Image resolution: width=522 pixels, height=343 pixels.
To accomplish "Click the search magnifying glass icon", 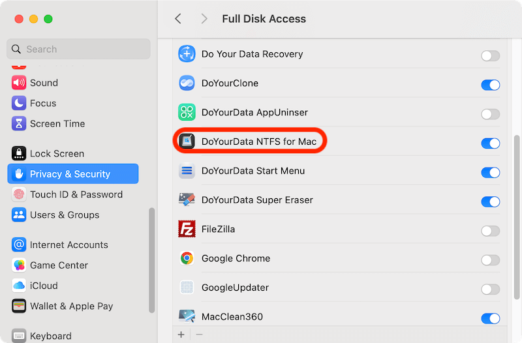I will click(x=16, y=50).
